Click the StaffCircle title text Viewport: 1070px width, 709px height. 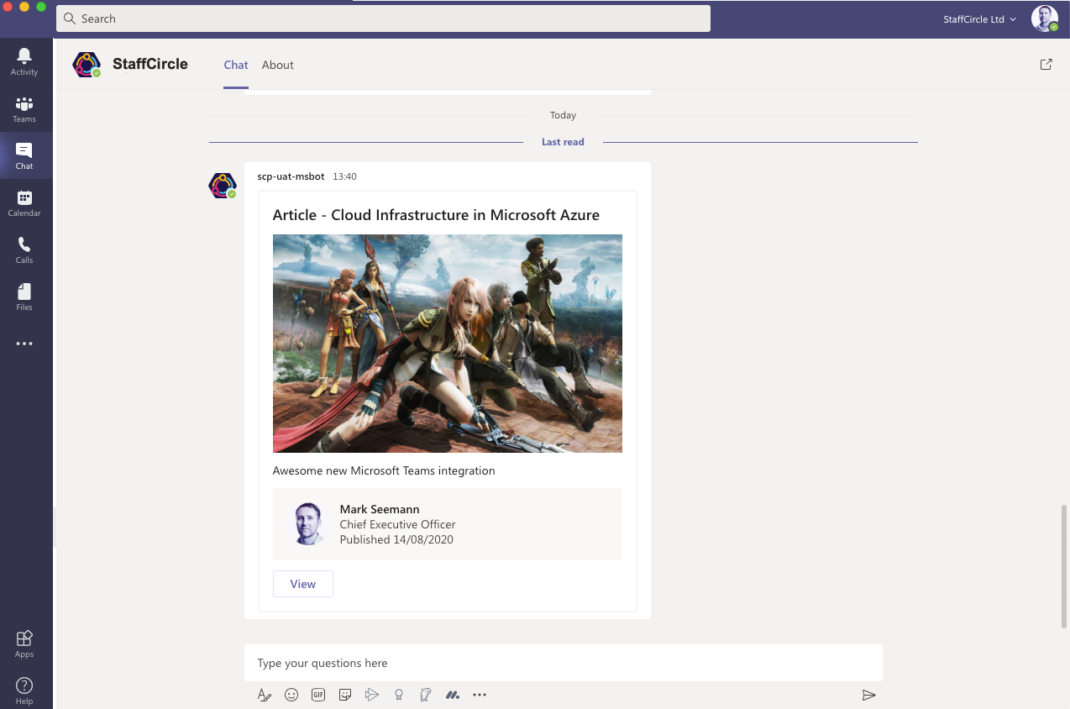(x=150, y=64)
